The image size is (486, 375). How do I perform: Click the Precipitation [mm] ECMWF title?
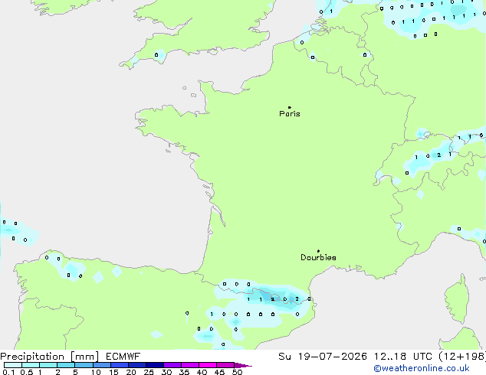pos(71,357)
